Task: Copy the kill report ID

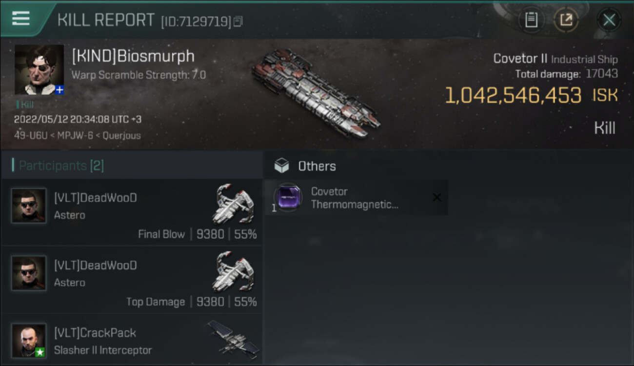Action: (x=238, y=21)
